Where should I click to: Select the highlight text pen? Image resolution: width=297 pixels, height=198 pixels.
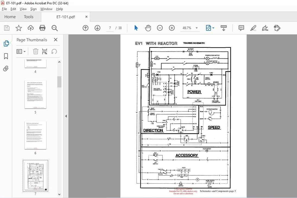point(253,28)
